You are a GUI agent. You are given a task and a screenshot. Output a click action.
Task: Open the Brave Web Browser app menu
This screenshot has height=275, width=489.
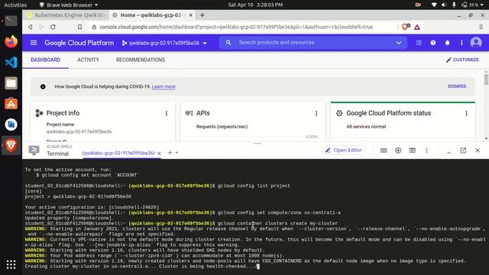click(x=69, y=5)
